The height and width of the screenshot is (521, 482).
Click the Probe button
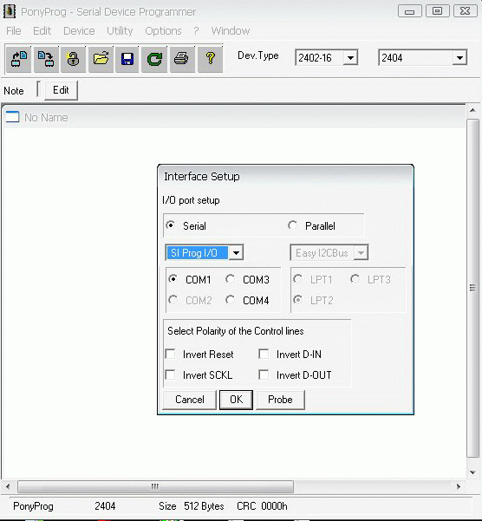[x=280, y=400]
